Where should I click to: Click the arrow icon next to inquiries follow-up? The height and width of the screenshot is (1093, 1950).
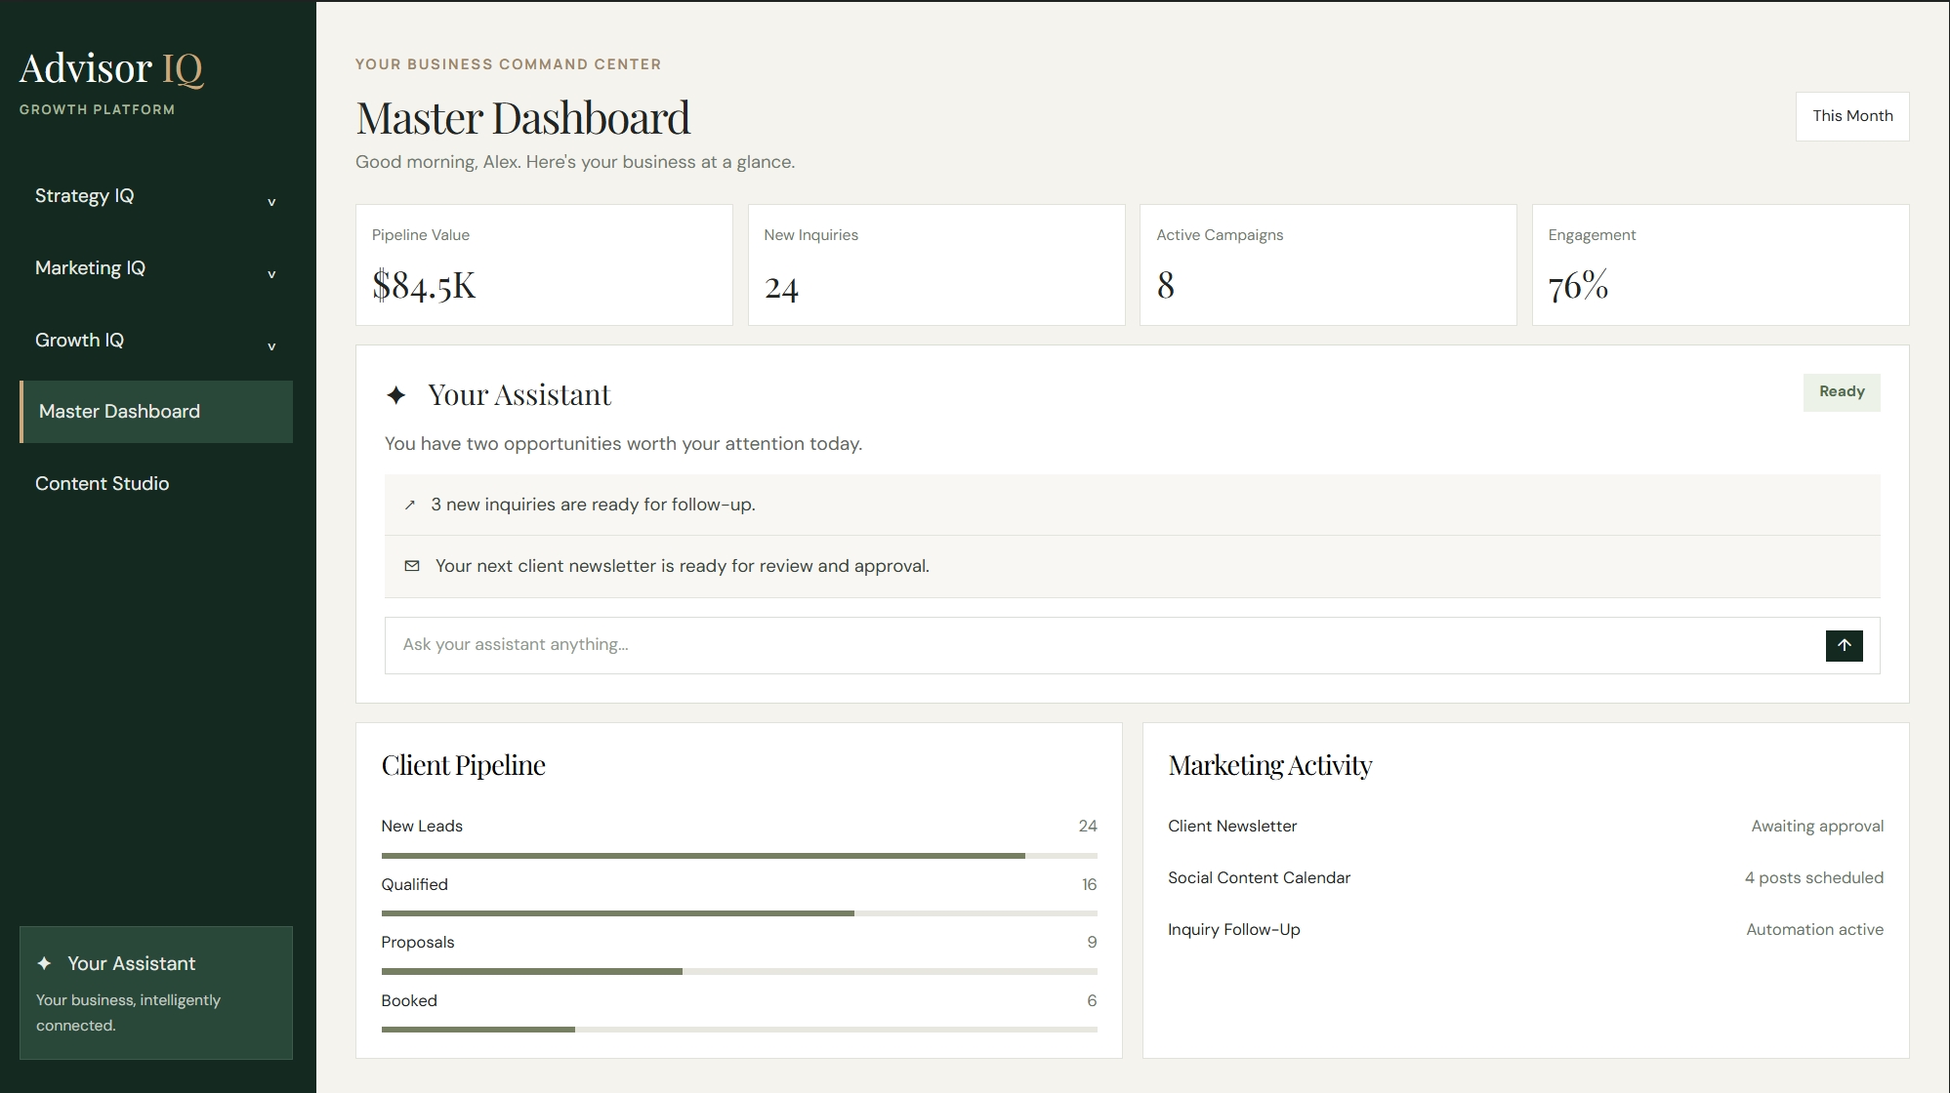[410, 505]
